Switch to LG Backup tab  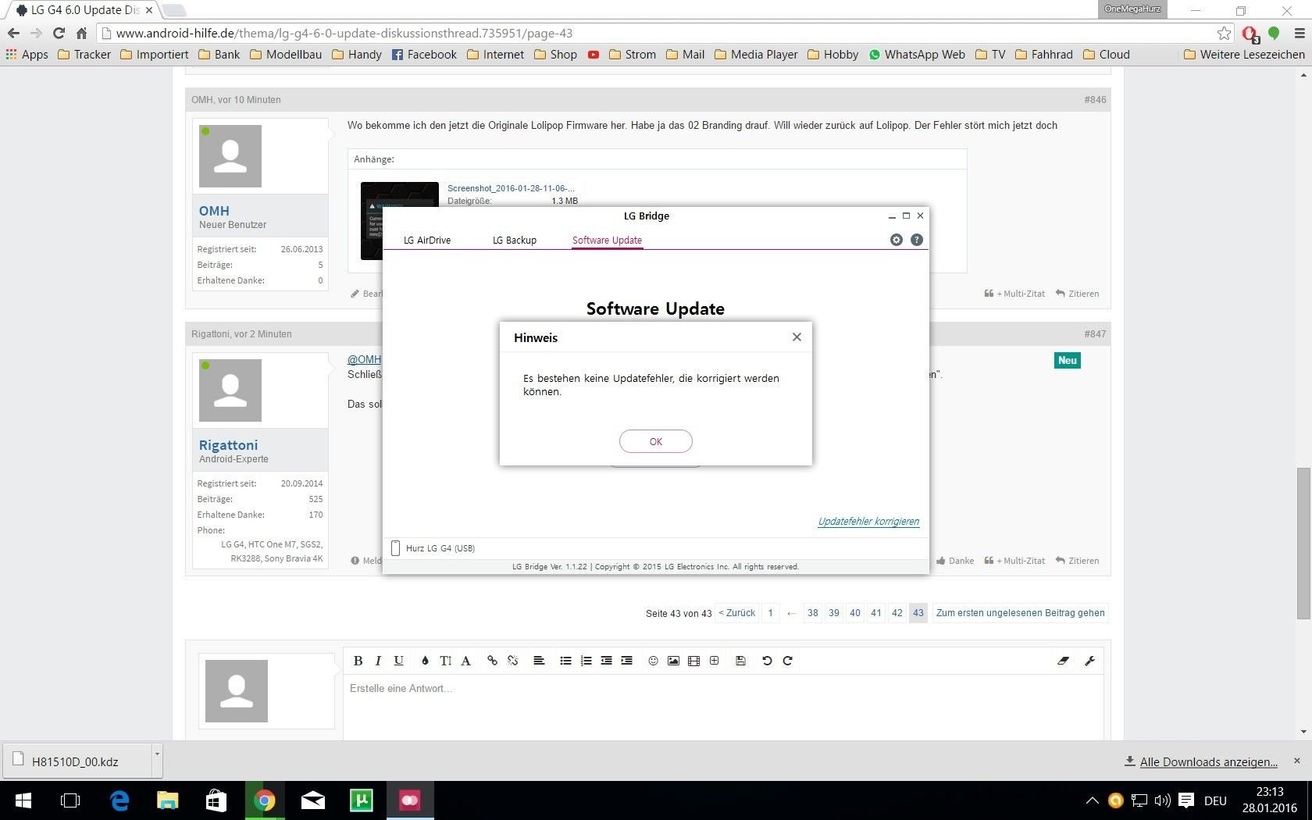pos(515,241)
